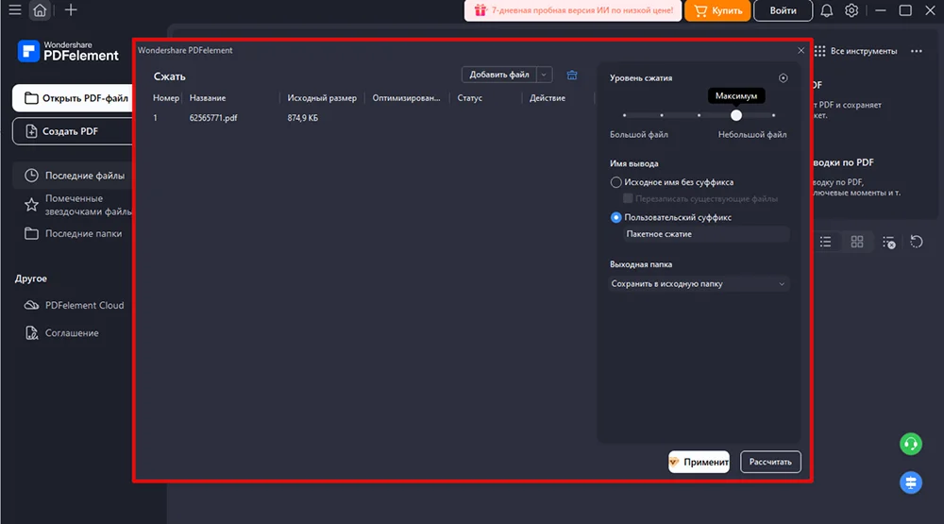
Task: Open the home tab icon
Action: pyautogui.click(x=40, y=11)
